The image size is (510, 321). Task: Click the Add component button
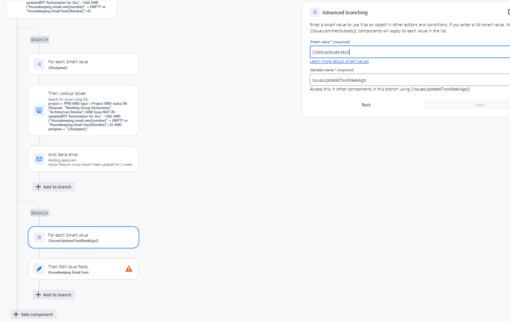[x=33, y=314]
